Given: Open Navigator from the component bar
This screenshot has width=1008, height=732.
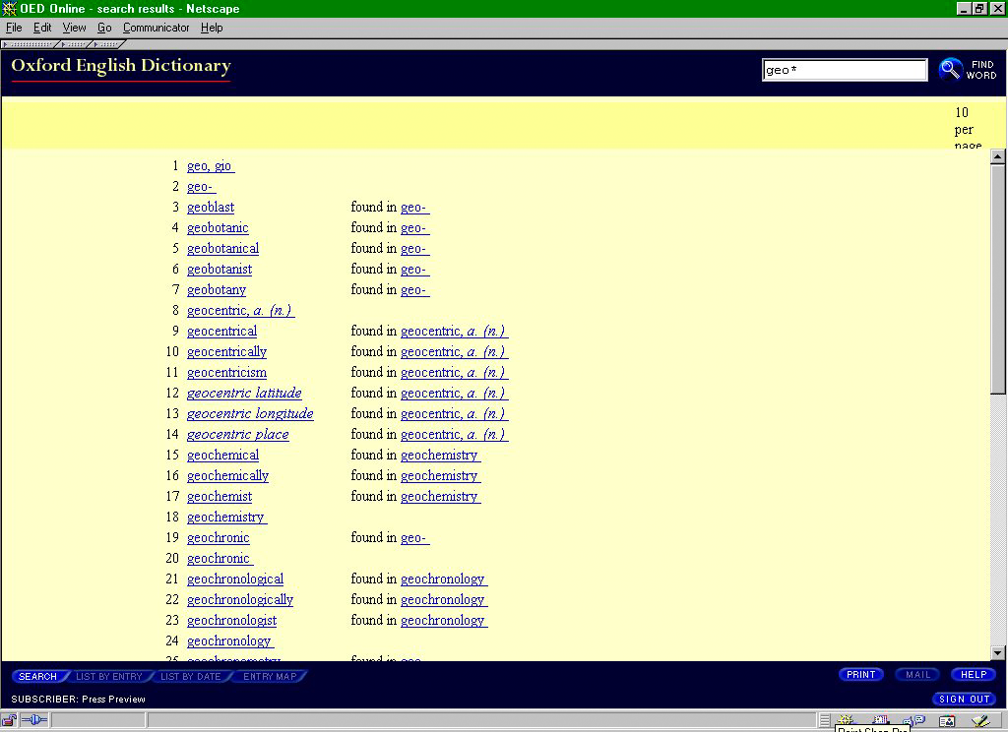Looking at the screenshot, I should coord(846,720).
